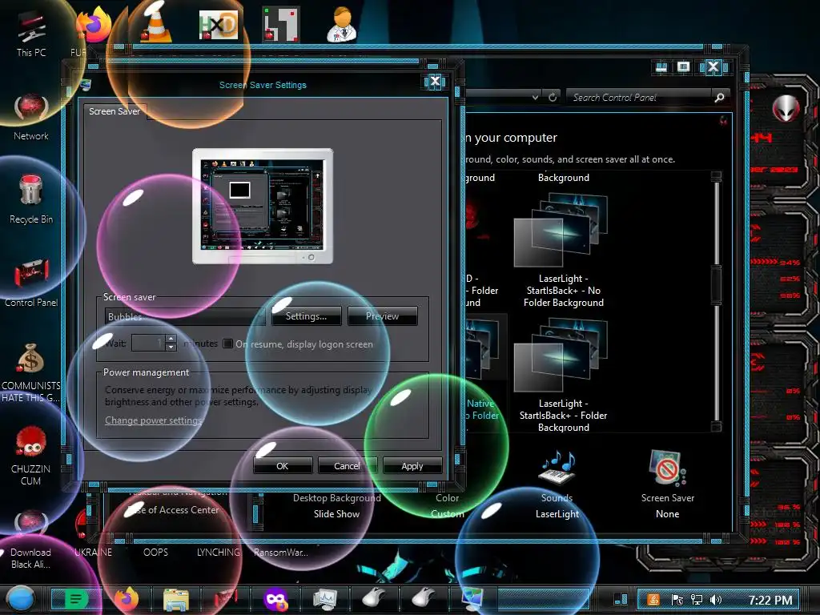Open the Screen Saver None item in Personalization

(x=668, y=484)
